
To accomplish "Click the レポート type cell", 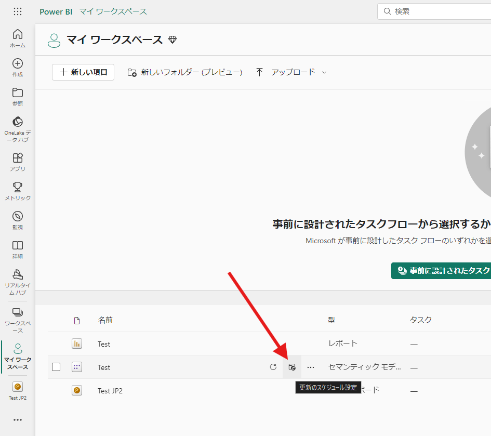I will [343, 343].
